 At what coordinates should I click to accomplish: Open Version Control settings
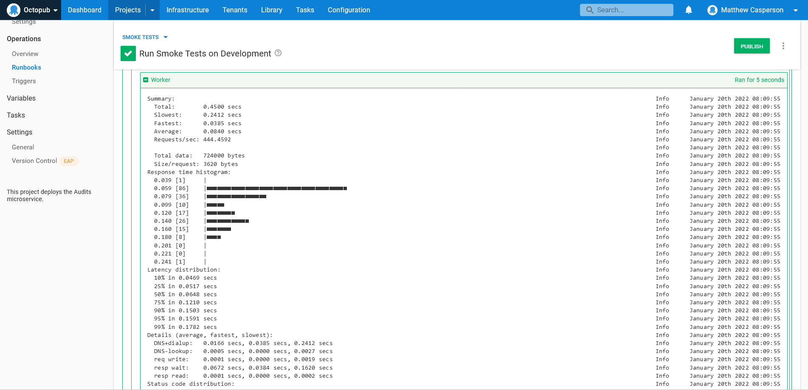(34, 161)
